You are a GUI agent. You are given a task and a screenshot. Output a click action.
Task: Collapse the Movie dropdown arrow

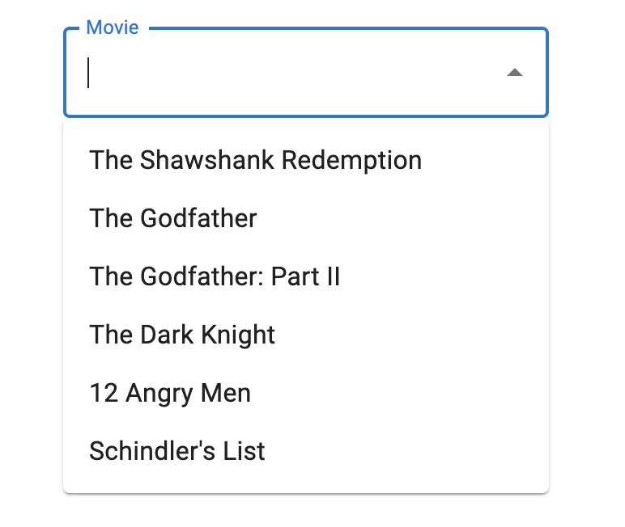tap(515, 73)
